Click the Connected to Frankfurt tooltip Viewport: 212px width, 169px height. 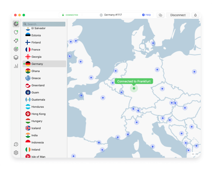[x=134, y=81]
